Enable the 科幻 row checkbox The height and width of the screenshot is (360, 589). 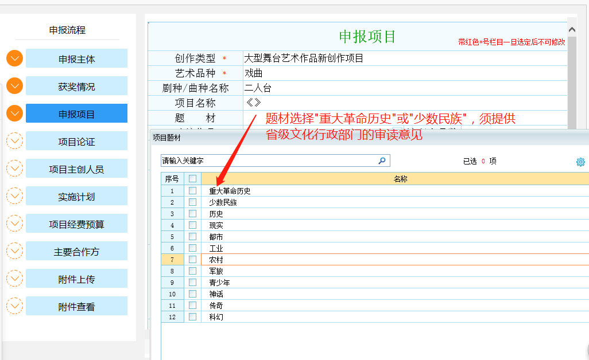point(193,316)
